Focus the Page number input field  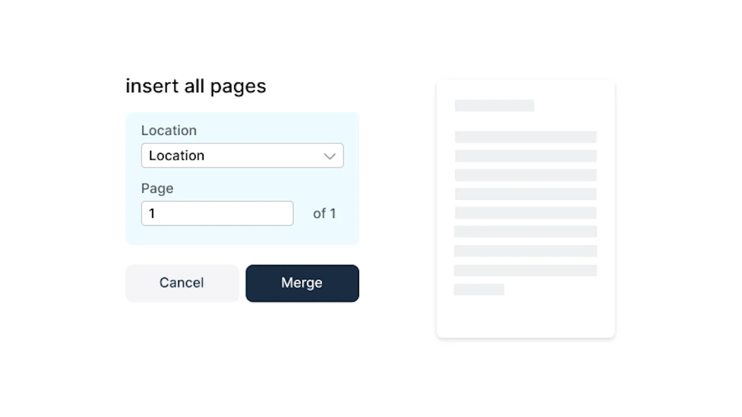[217, 214]
